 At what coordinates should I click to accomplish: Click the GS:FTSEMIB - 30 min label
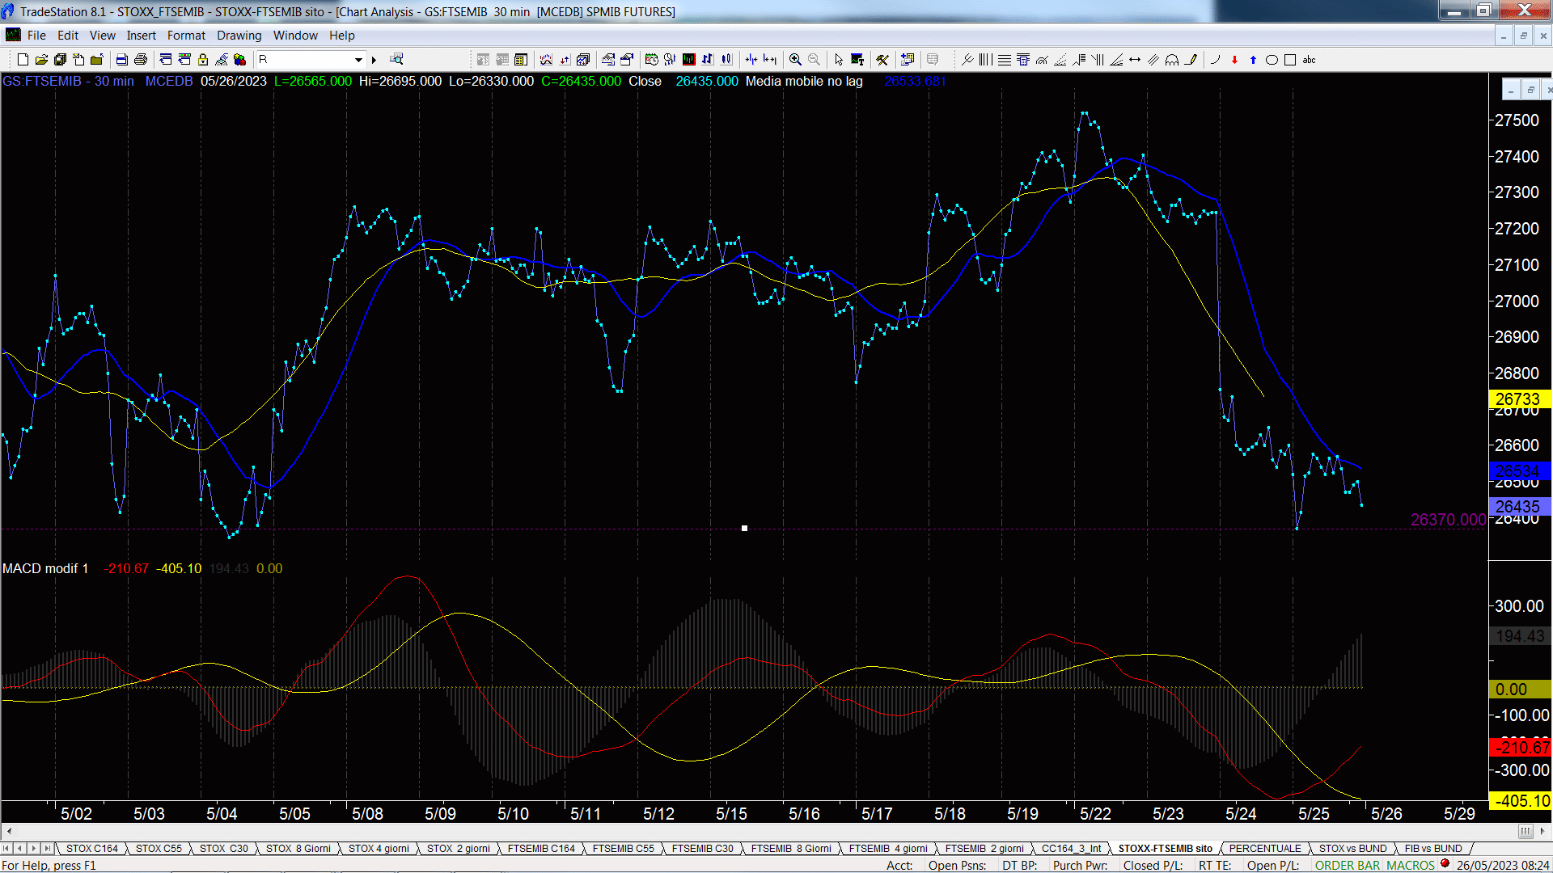click(68, 82)
